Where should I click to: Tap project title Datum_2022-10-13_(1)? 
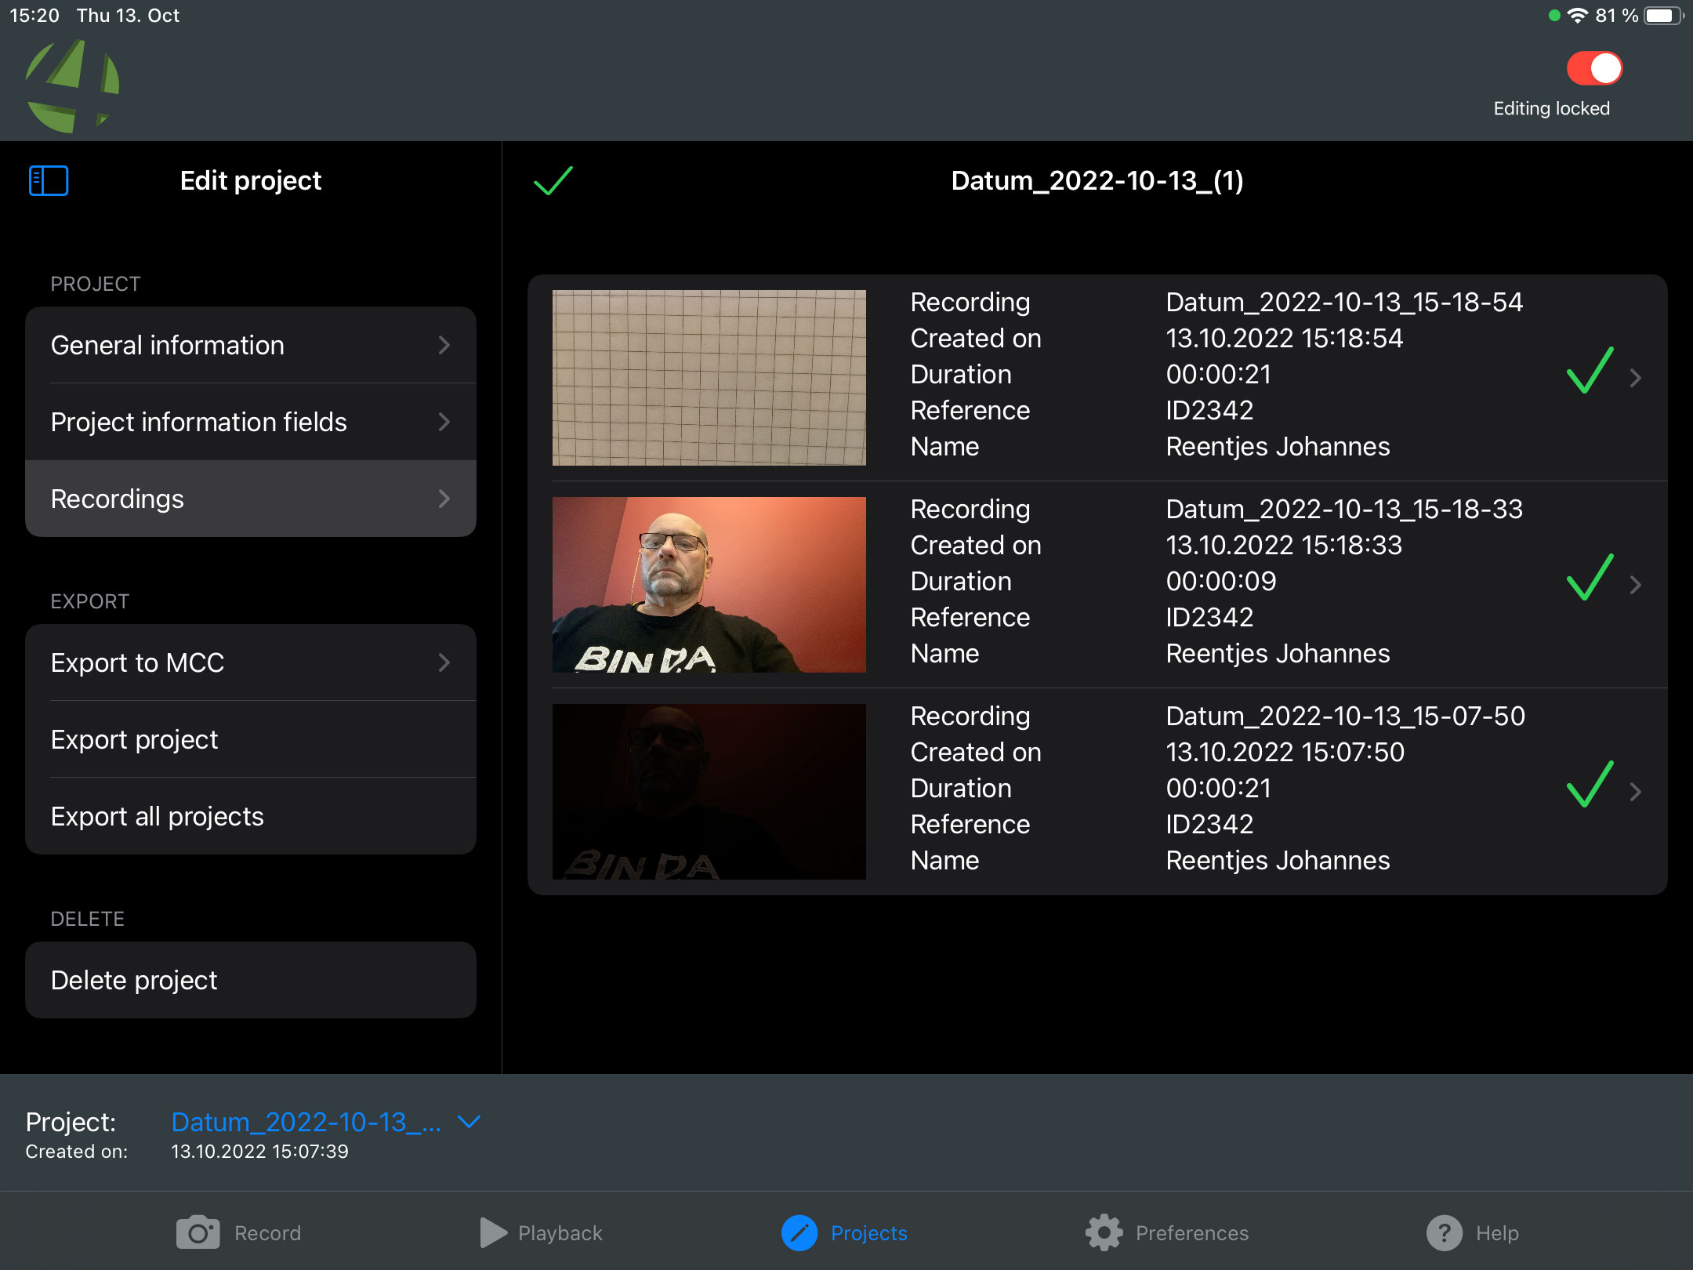click(1097, 180)
